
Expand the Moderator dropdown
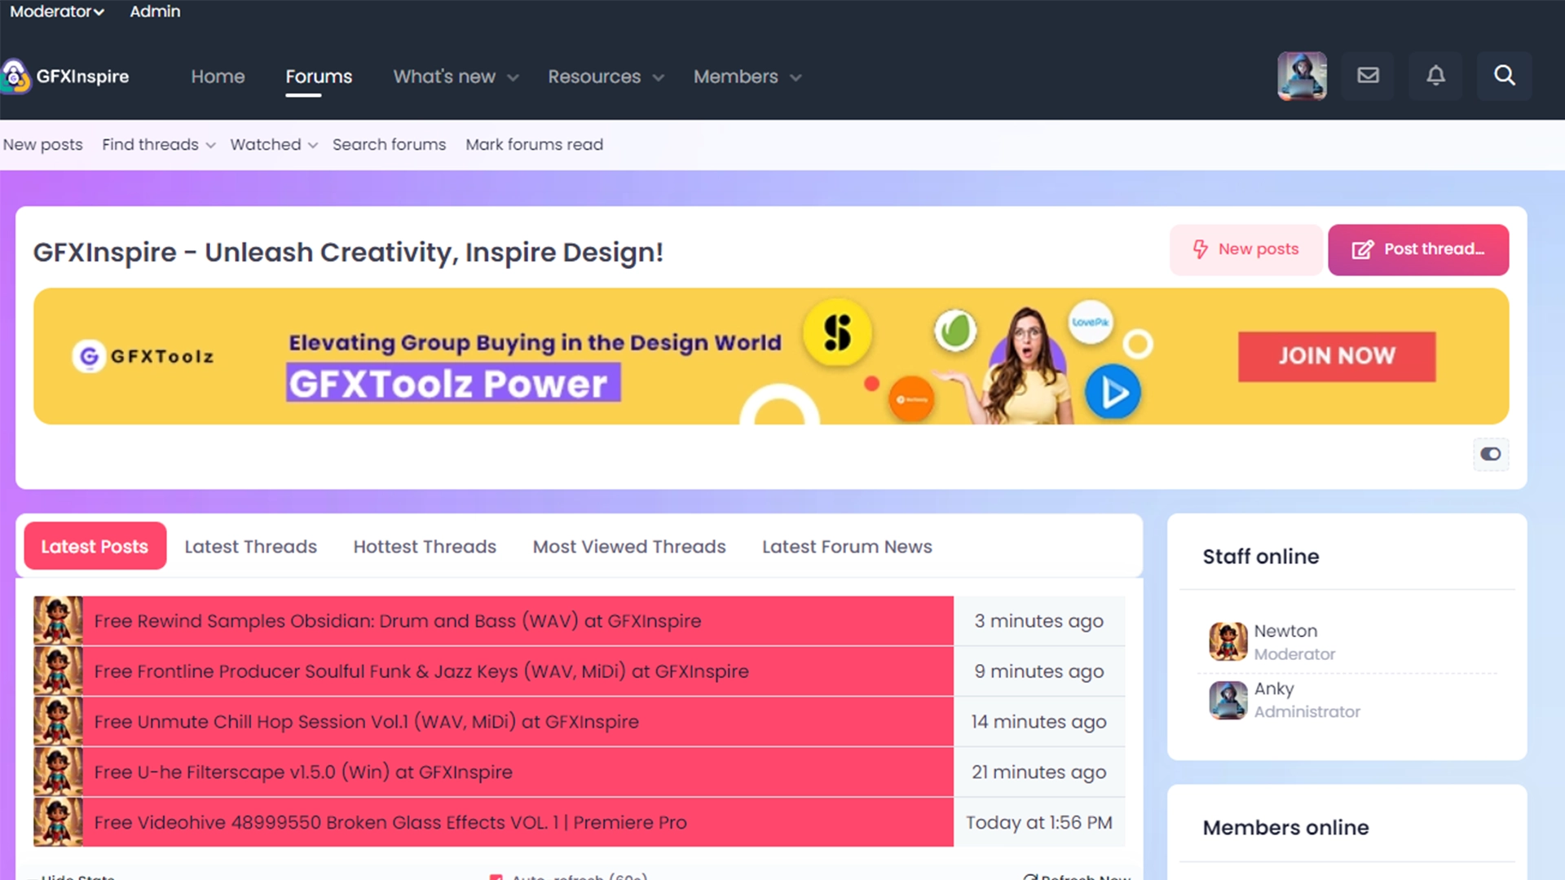click(x=57, y=11)
